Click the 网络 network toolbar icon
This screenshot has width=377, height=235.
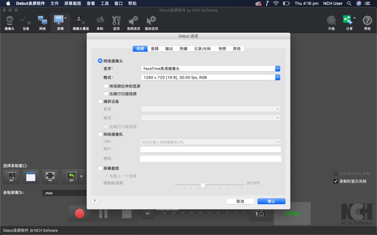click(42, 22)
